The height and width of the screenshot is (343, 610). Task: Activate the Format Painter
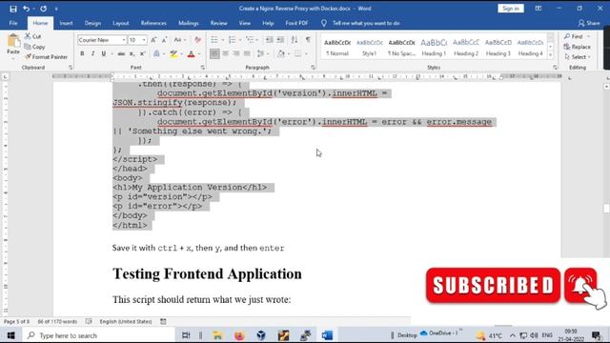(47, 57)
